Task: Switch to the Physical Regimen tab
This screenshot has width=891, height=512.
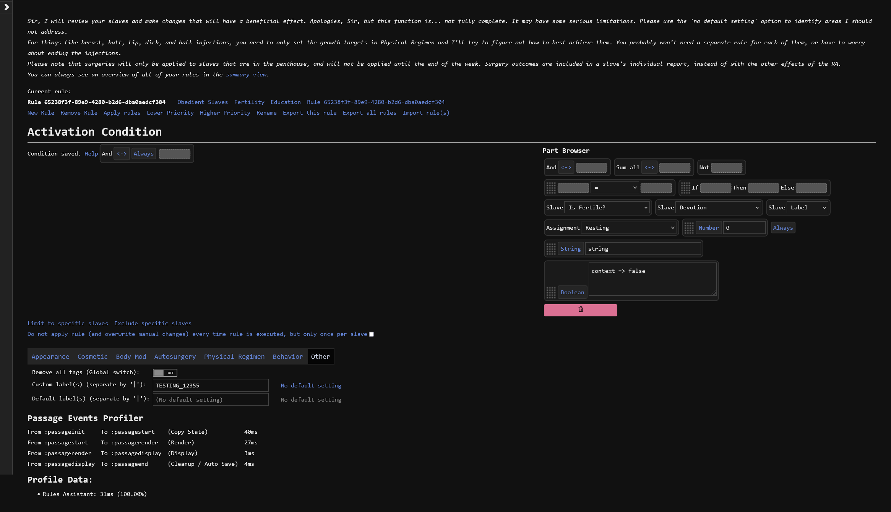Action: [234, 356]
